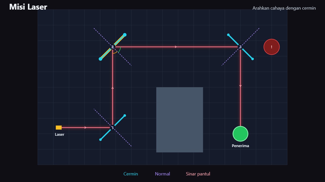Click the red exclamation warning circle
325x182 pixels.
click(272, 47)
